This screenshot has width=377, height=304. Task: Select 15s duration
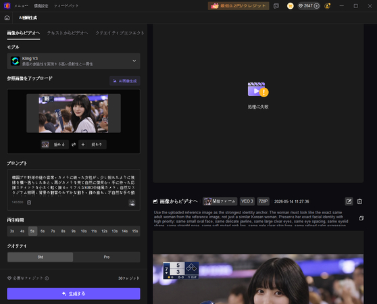point(135,231)
